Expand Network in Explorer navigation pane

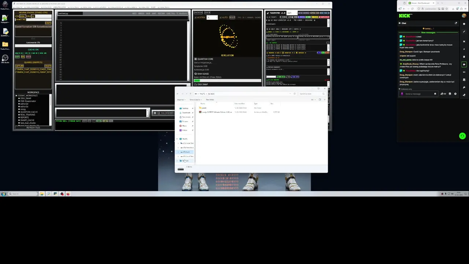pos(177,161)
